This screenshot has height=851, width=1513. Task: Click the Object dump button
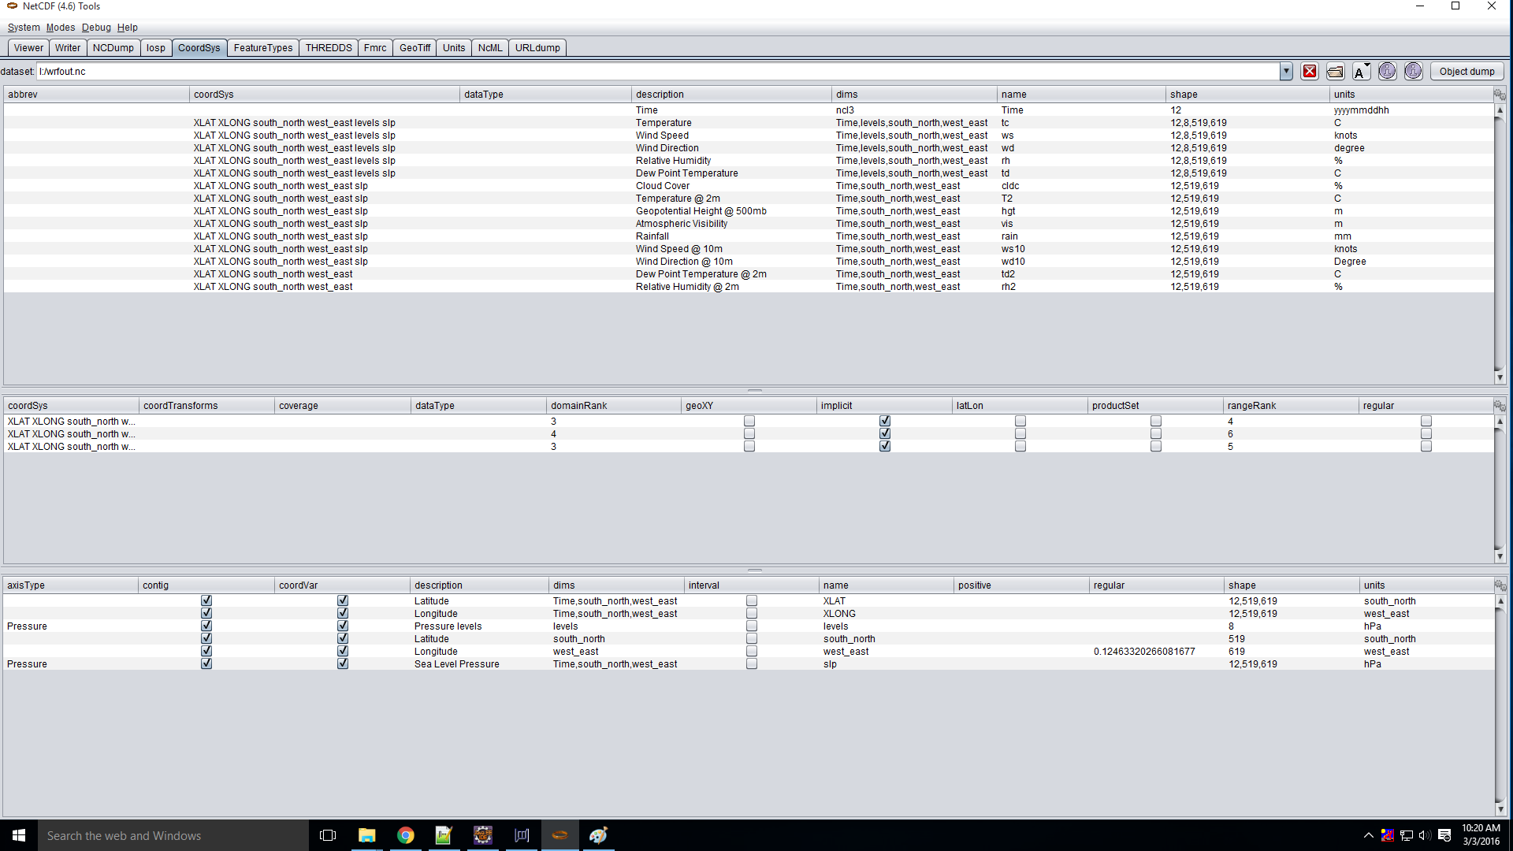point(1467,72)
